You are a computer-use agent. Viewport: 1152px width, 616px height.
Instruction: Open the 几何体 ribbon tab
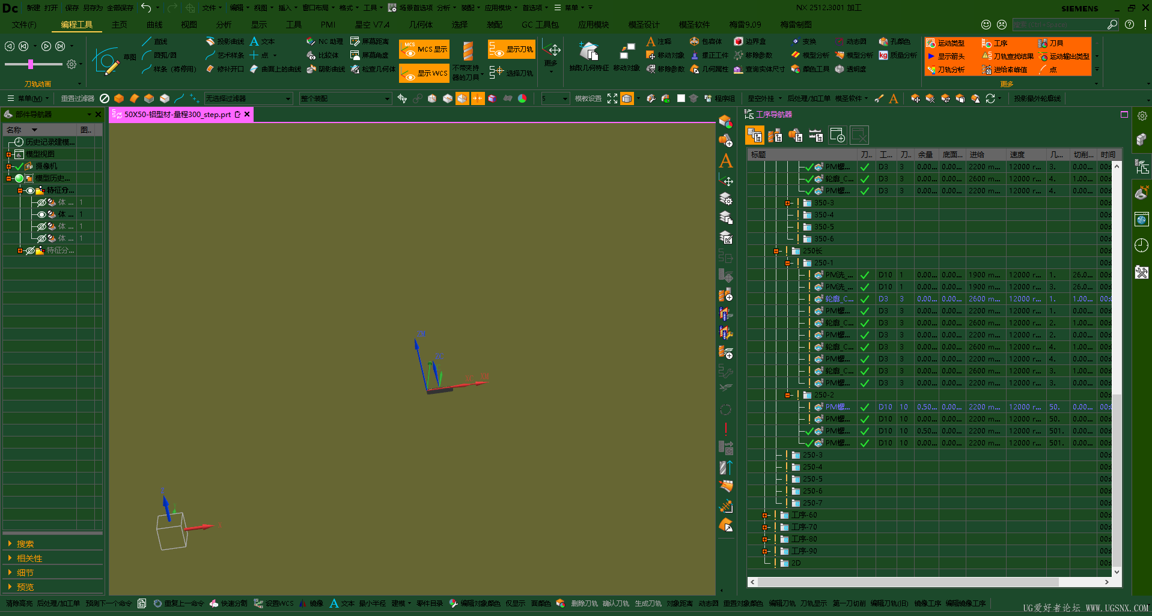421,25
